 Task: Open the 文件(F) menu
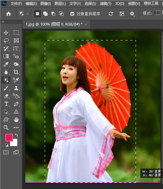tap(16, 4)
